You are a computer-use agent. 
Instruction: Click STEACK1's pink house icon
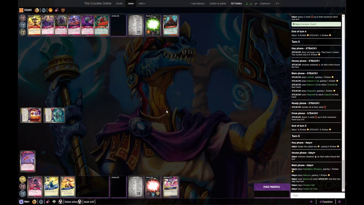[57, 10]
